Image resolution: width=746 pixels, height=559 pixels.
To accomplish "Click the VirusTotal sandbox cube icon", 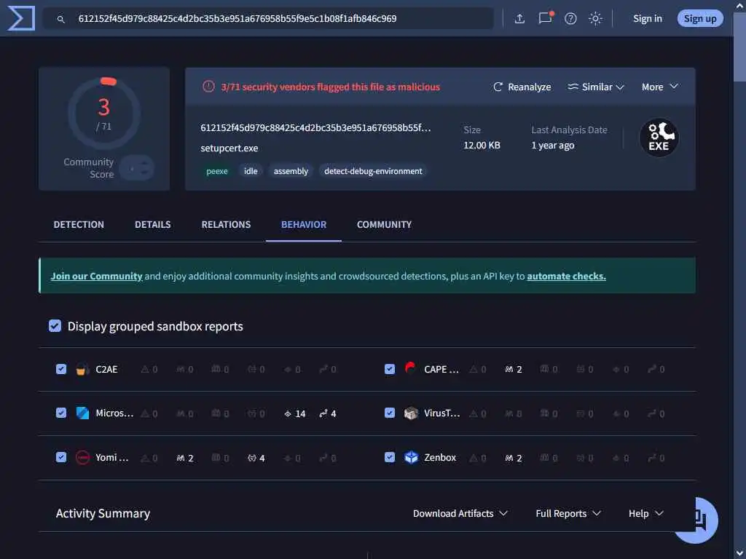I will tap(411, 413).
